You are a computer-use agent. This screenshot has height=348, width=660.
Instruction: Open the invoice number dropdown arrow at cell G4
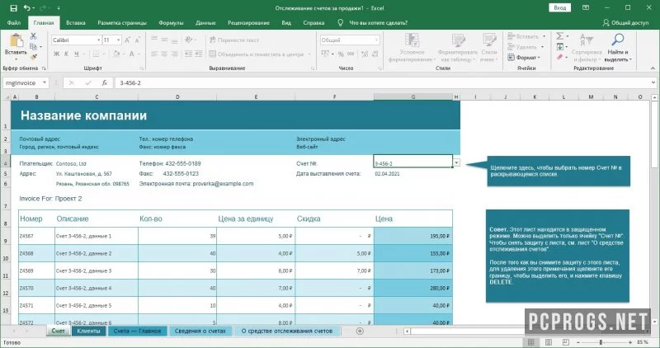pos(456,162)
